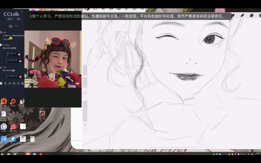This screenshot has width=261, height=163.
Task: Switch to the 讨论 discussion tab
Action: pos(10,26)
